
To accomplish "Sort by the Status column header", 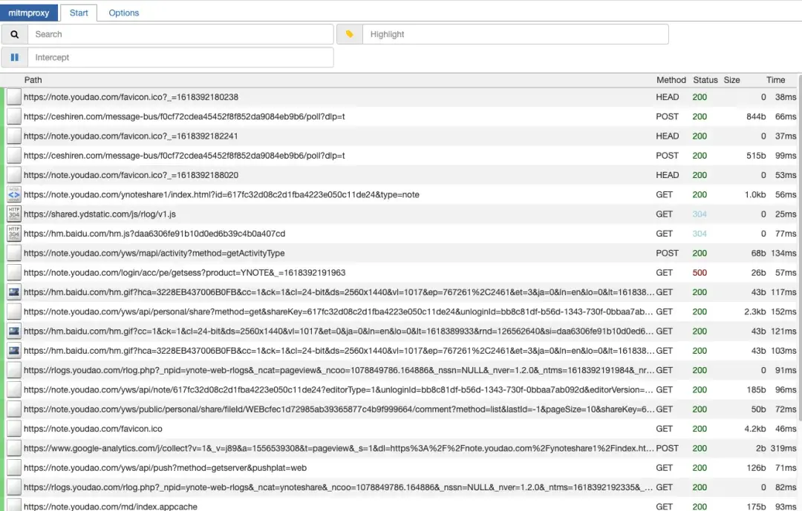I will [705, 80].
